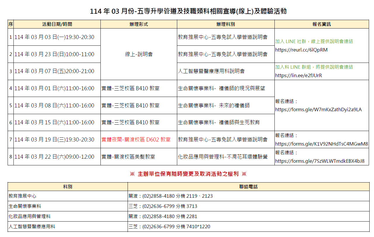Screen dimensions: 374x237
Task: Select the 實體-關渡校區美髮教室 cell
Action: 128,157
